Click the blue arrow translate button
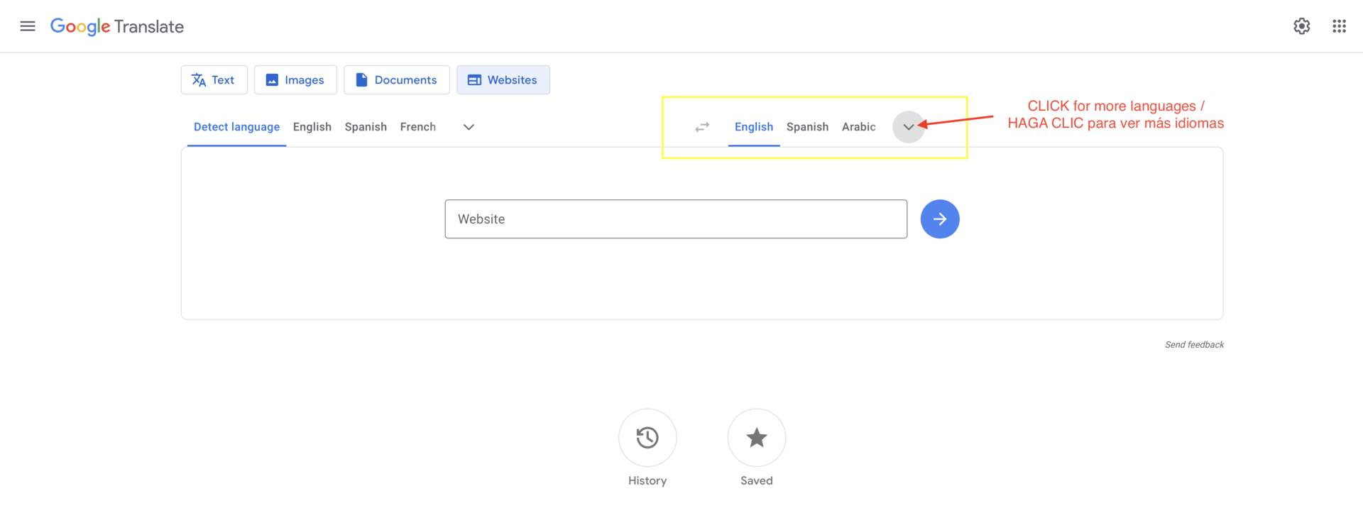The image size is (1363, 513). pos(940,219)
